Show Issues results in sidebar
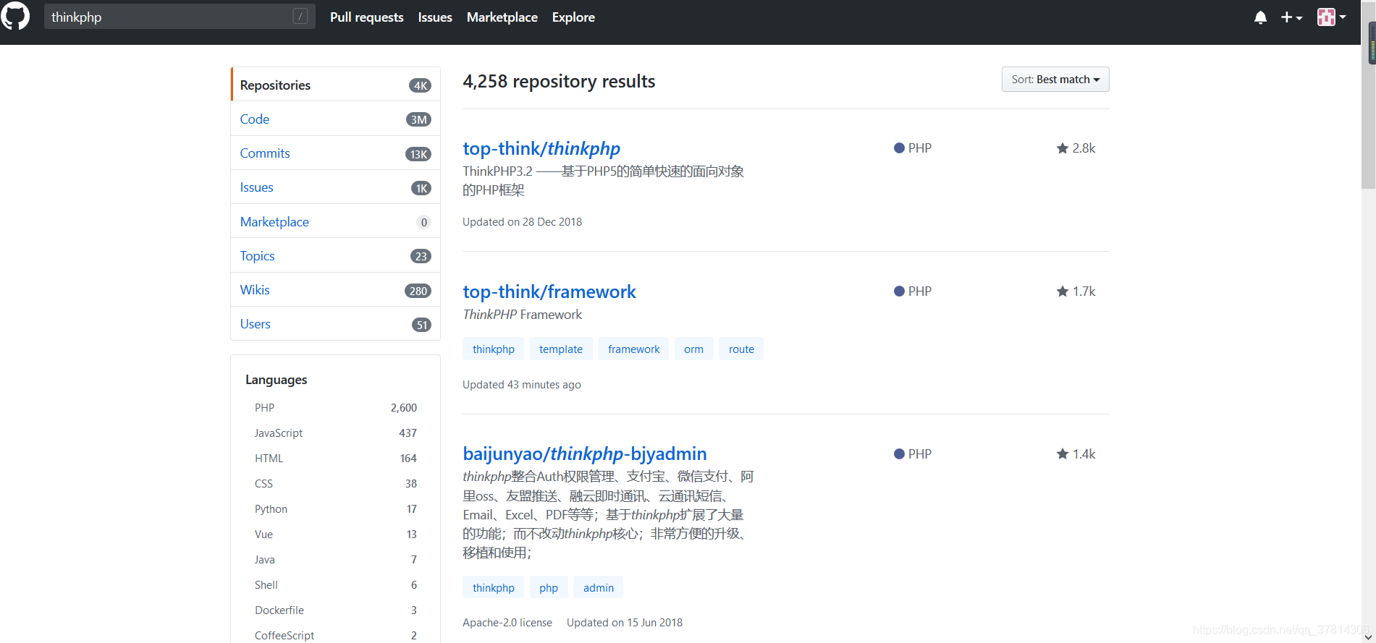This screenshot has height=643, width=1376. click(335, 187)
